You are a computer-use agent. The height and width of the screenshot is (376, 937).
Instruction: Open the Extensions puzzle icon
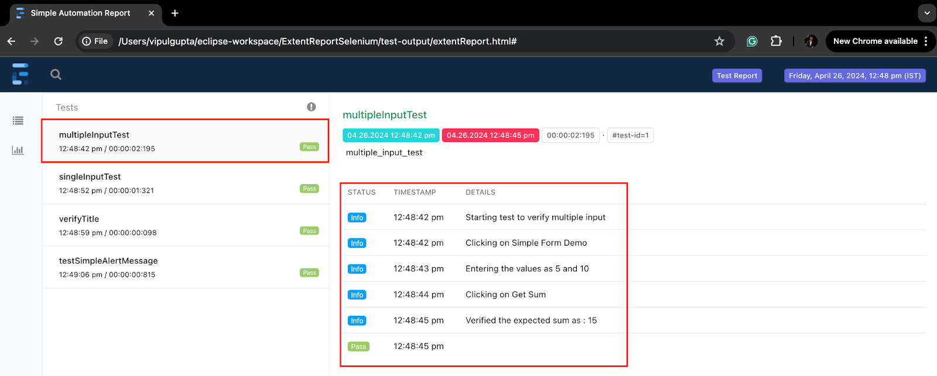click(776, 41)
